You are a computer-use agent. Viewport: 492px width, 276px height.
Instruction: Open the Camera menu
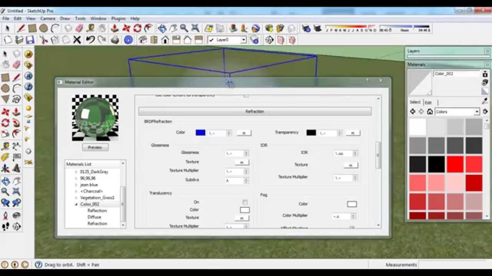pos(48,18)
